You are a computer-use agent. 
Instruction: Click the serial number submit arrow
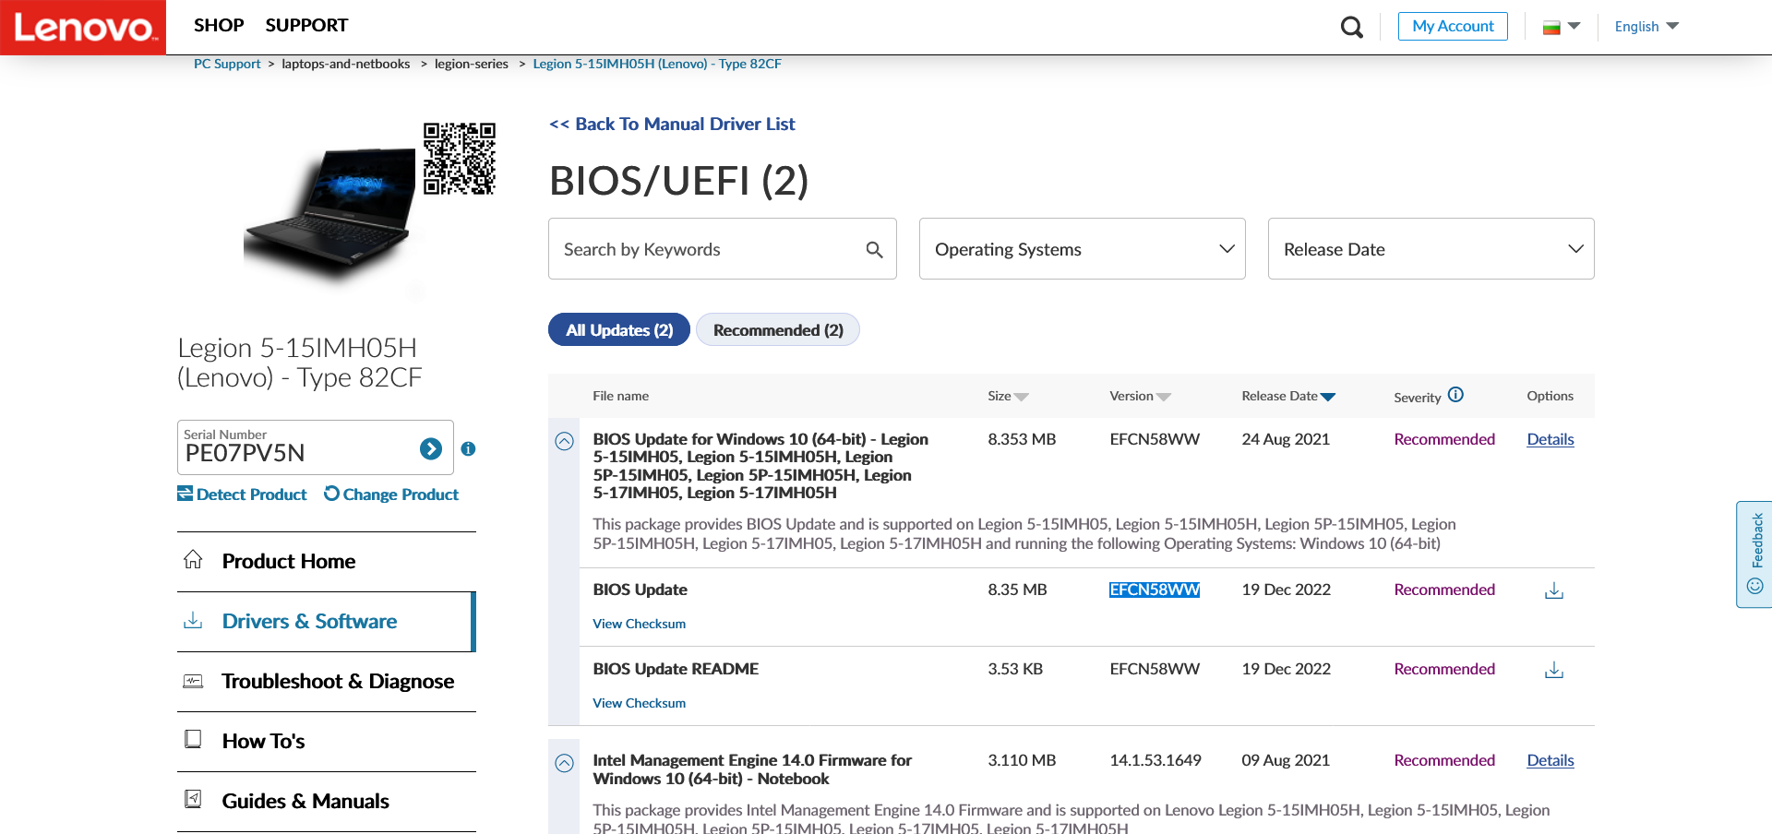tap(431, 448)
